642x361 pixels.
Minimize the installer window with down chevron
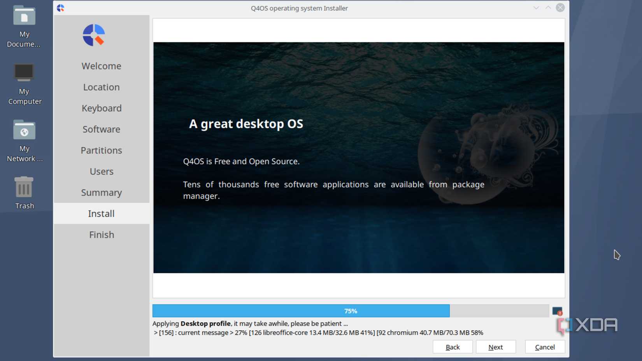(536, 8)
